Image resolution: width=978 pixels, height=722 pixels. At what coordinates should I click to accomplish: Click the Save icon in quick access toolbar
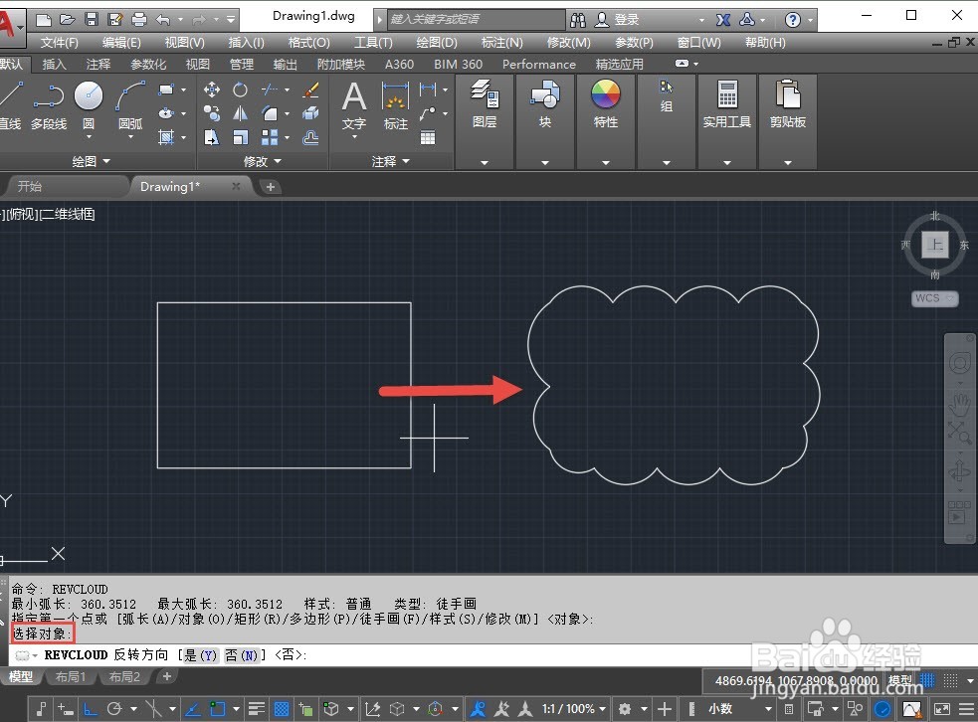[x=92, y=20]
